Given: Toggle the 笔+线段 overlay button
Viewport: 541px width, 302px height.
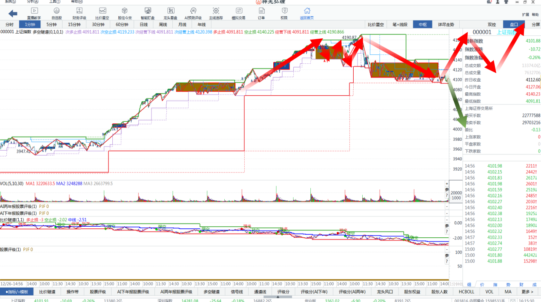Looking at the screenshot, I should (x=400, y=25).
